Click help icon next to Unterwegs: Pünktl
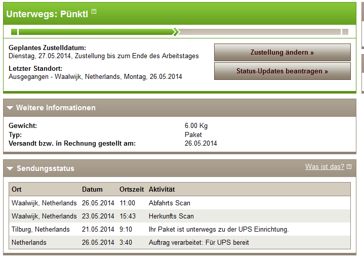 tap(94, 11)
